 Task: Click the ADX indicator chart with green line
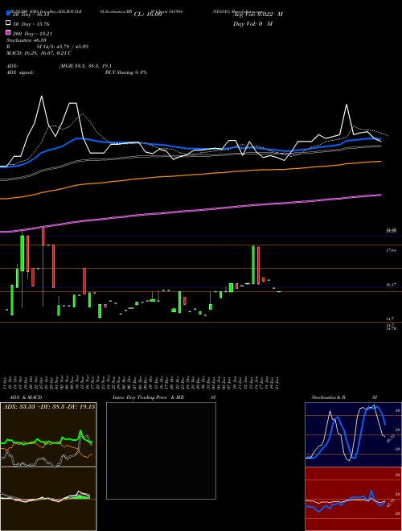48,434
